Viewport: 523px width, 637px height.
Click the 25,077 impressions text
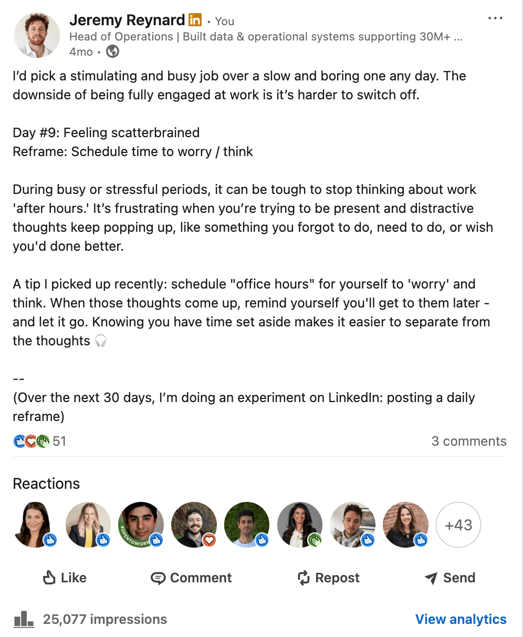click(x=105, y=619)
